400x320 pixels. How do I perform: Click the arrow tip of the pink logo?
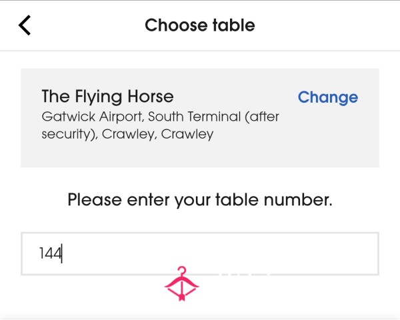coord(181,297)
